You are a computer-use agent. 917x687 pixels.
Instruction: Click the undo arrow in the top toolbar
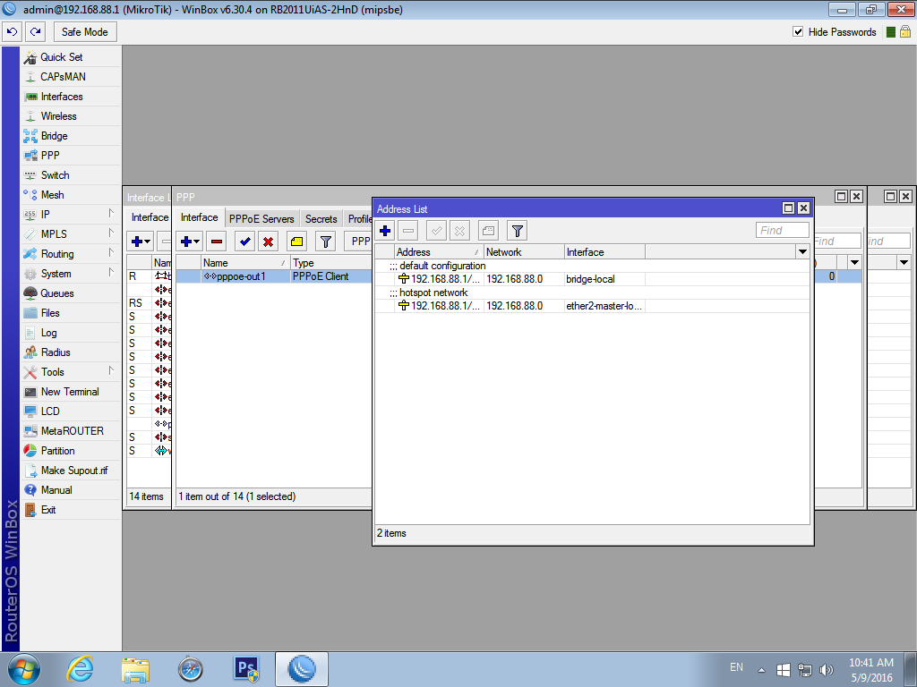pyautogui.click(x=12, y=31)
